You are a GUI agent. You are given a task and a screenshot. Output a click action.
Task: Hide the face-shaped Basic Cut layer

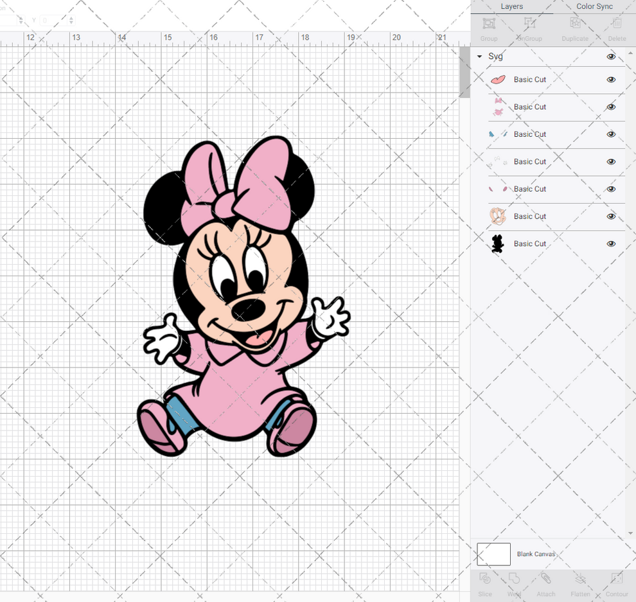[x=611, y=217]
